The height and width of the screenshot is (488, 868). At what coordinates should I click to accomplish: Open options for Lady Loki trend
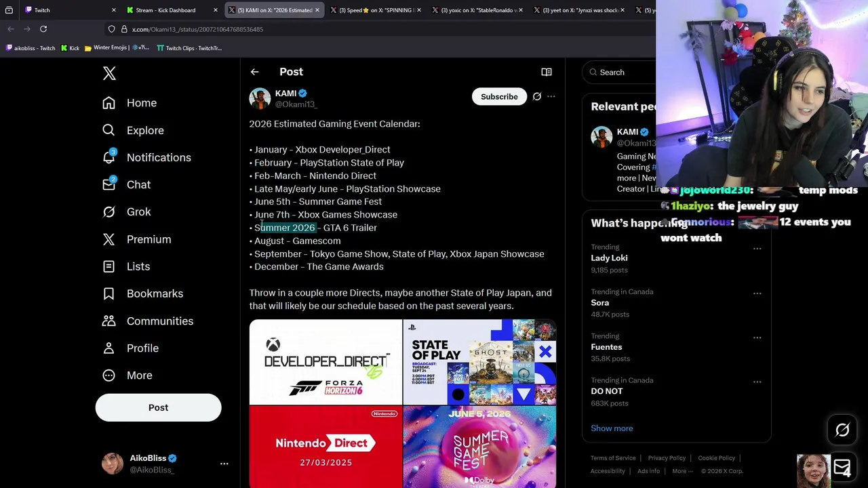point(757,249)
